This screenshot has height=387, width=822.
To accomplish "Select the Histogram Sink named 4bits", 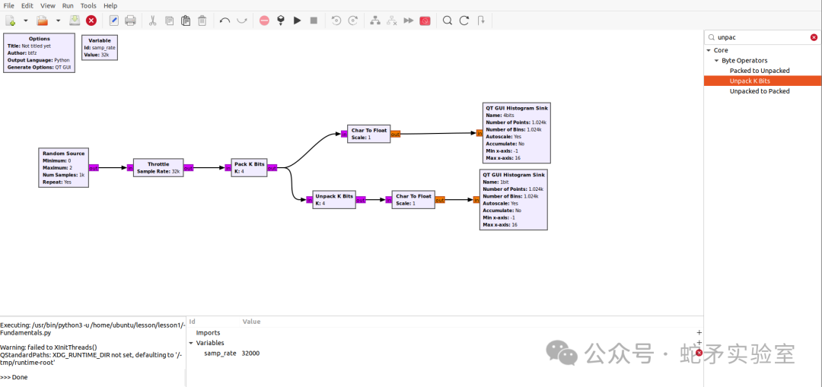I will tap(516, 133).
